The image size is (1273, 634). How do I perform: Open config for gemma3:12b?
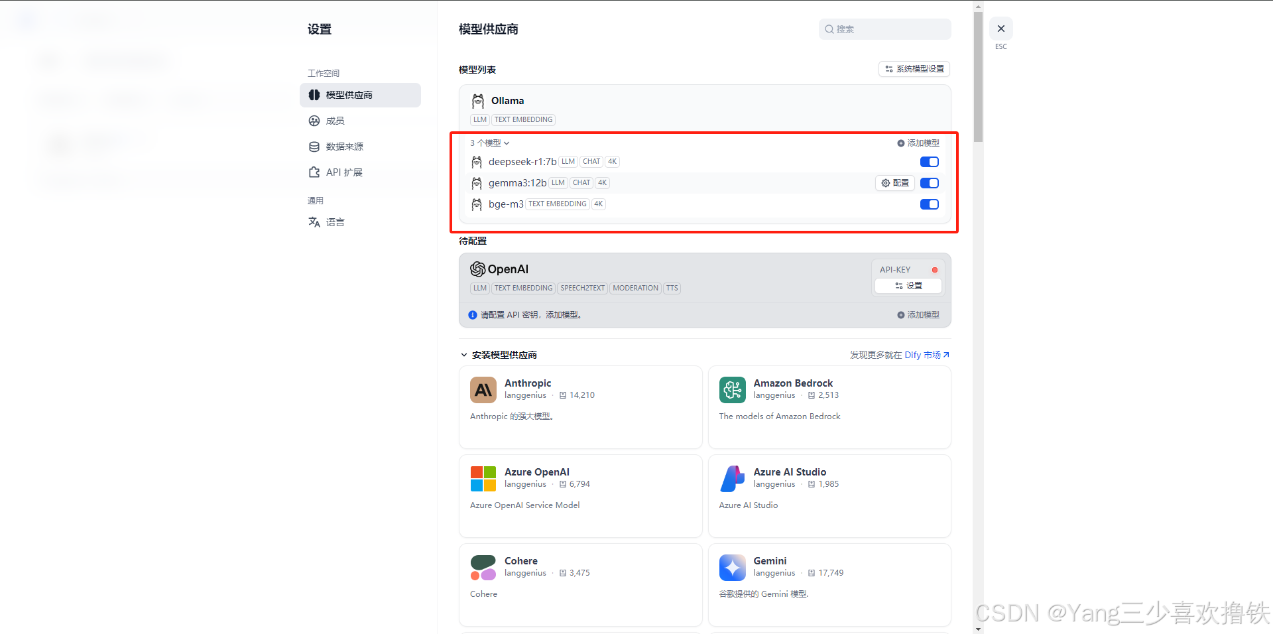pyautogui.click(x=895, y=183)
